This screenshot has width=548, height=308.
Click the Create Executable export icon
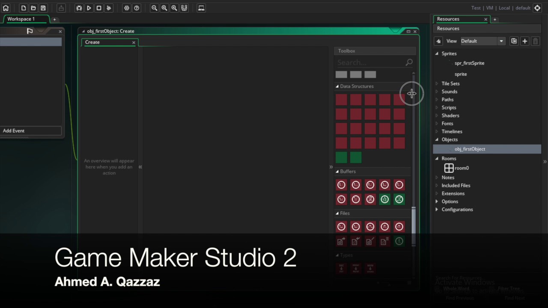click(x=61, y=8)
